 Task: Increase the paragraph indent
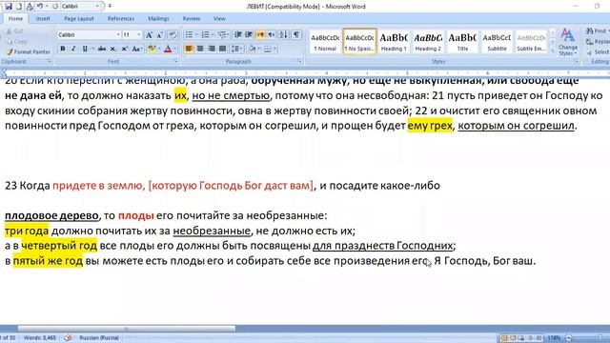[x=249, y=35]
